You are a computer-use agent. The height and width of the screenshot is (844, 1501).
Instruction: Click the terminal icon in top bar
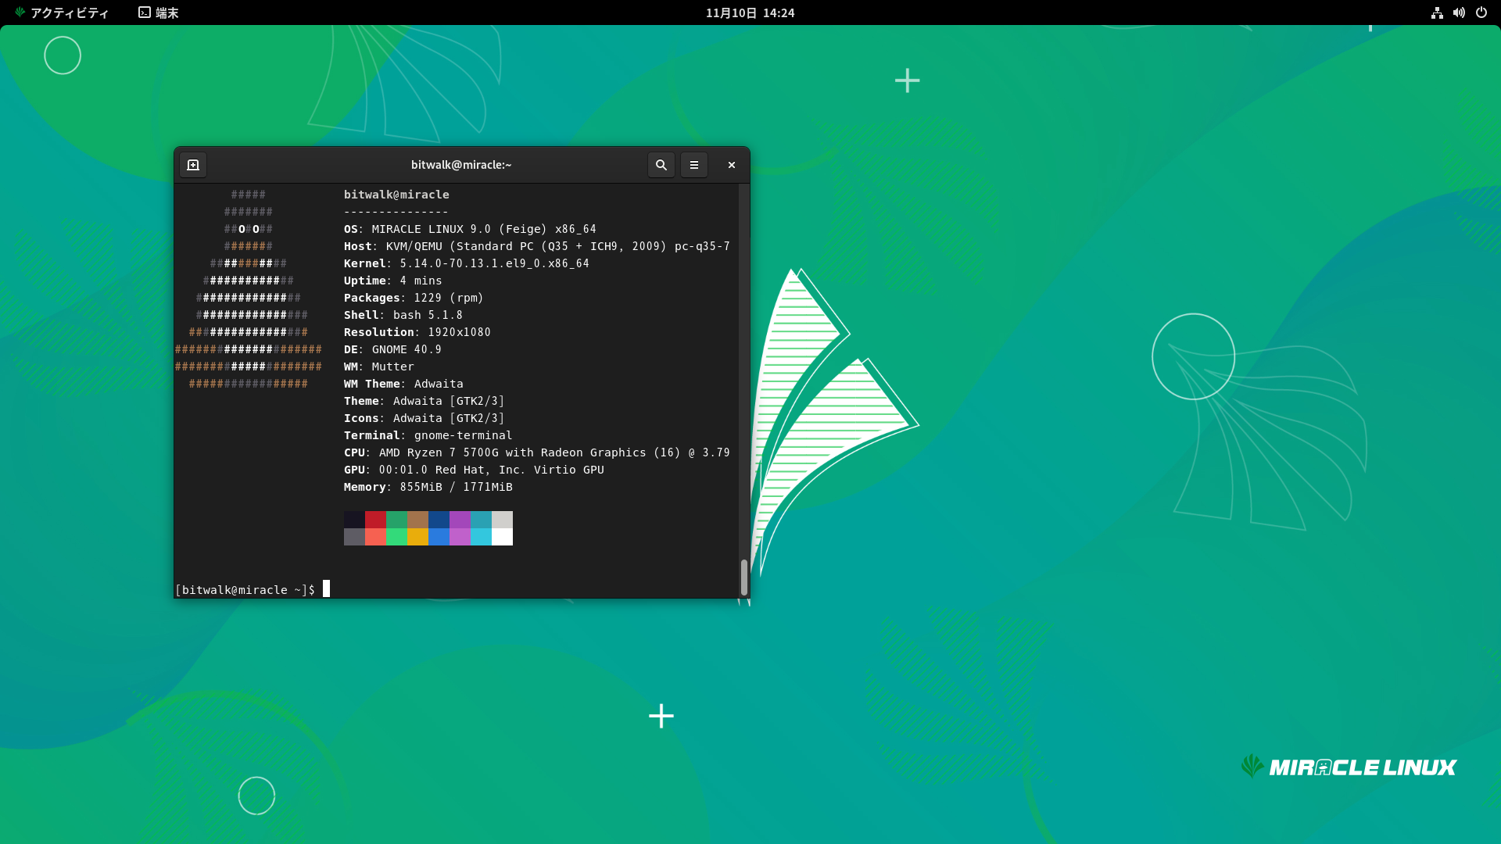pos(145,13)
